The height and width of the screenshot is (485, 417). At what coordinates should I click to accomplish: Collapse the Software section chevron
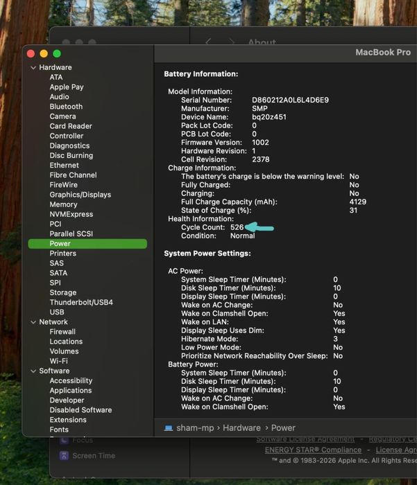33,371
